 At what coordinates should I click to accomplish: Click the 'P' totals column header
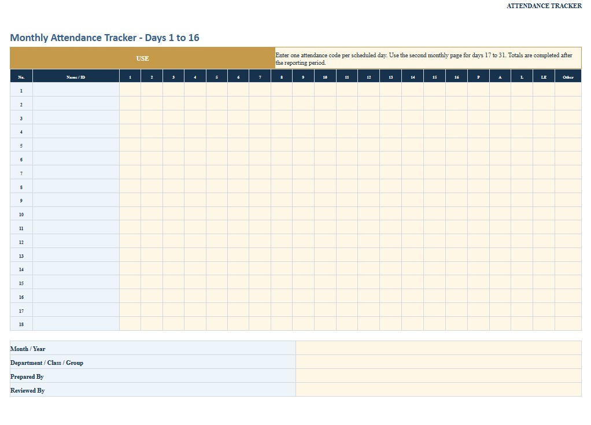[478, 76]
